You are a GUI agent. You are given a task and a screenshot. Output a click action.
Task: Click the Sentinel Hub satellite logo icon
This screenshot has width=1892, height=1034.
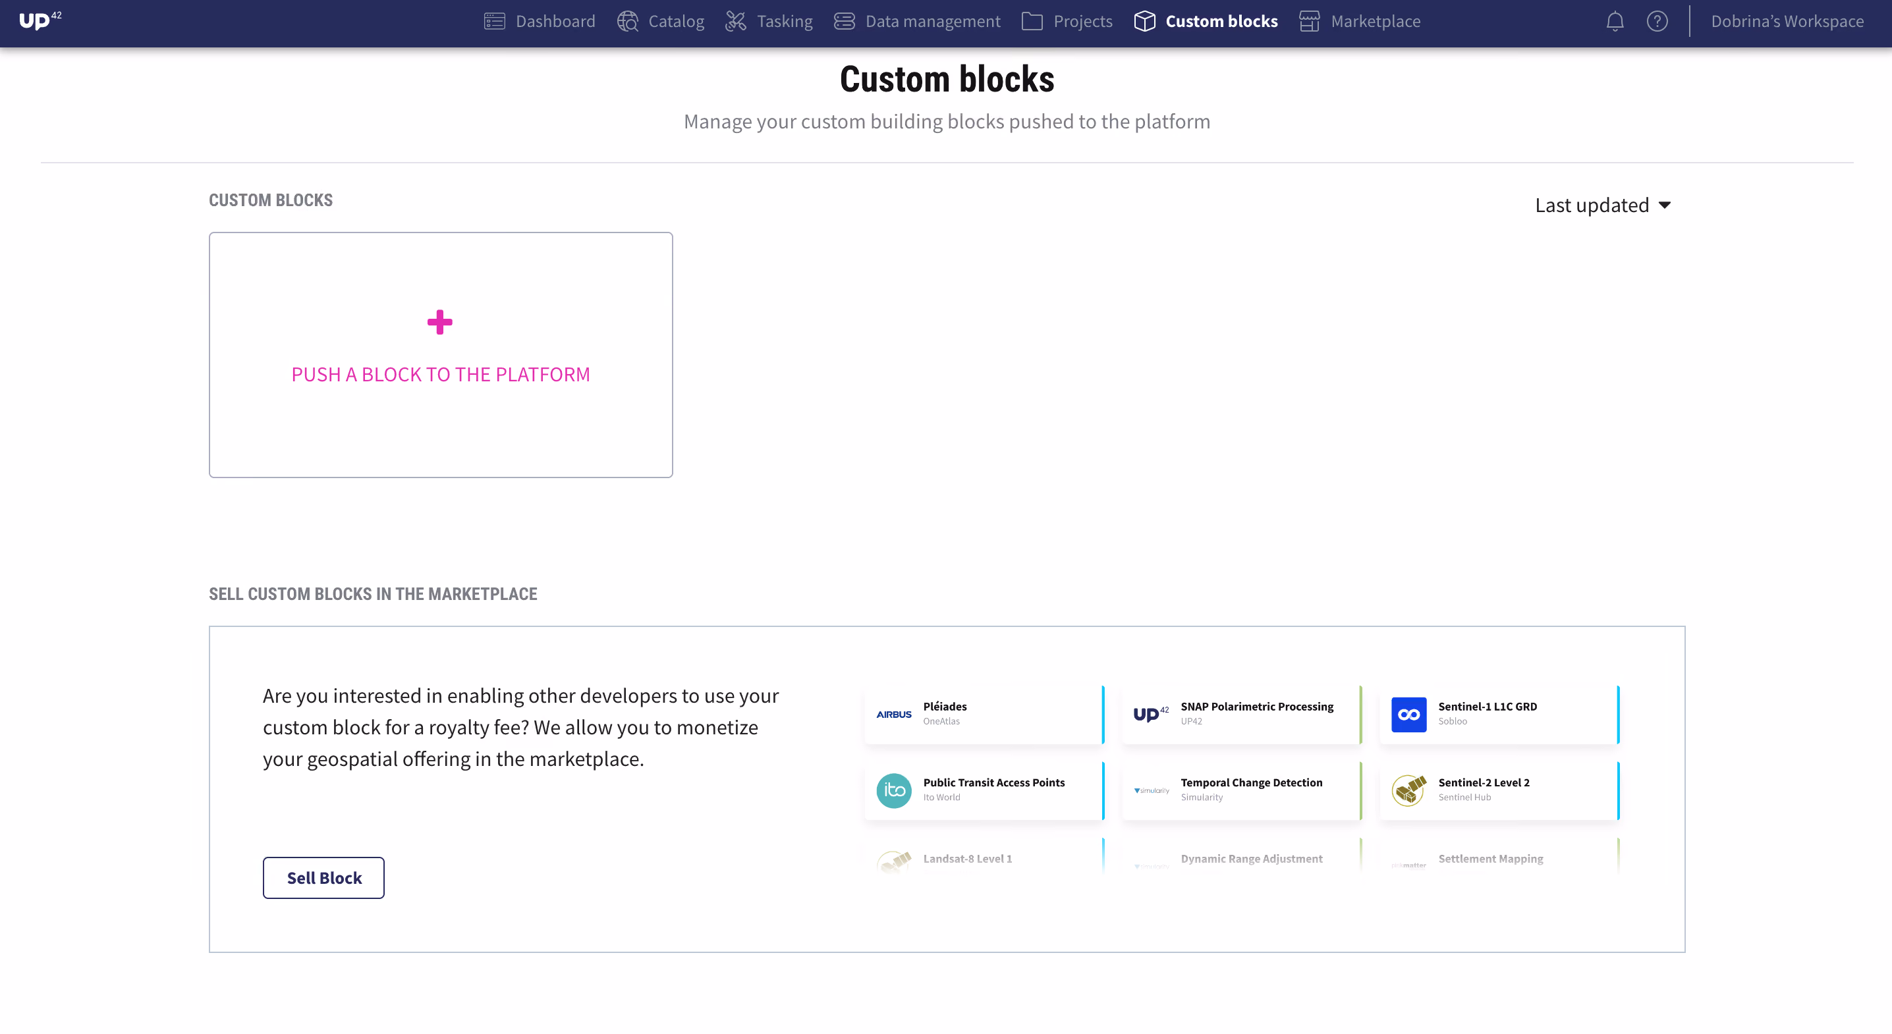coord(1408,790)
